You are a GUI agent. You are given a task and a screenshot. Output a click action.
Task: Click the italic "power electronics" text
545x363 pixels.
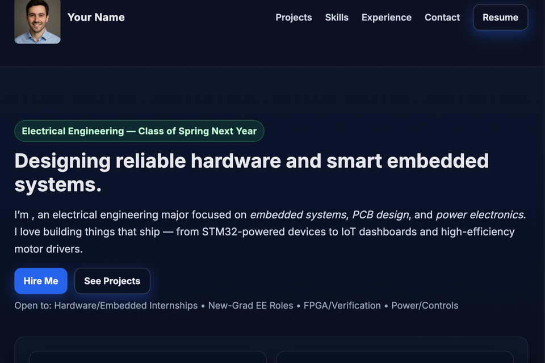click(480, 215)
